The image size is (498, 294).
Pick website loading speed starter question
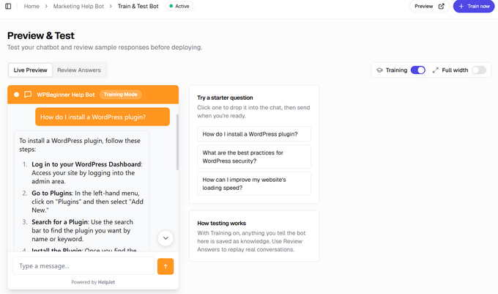254,184
